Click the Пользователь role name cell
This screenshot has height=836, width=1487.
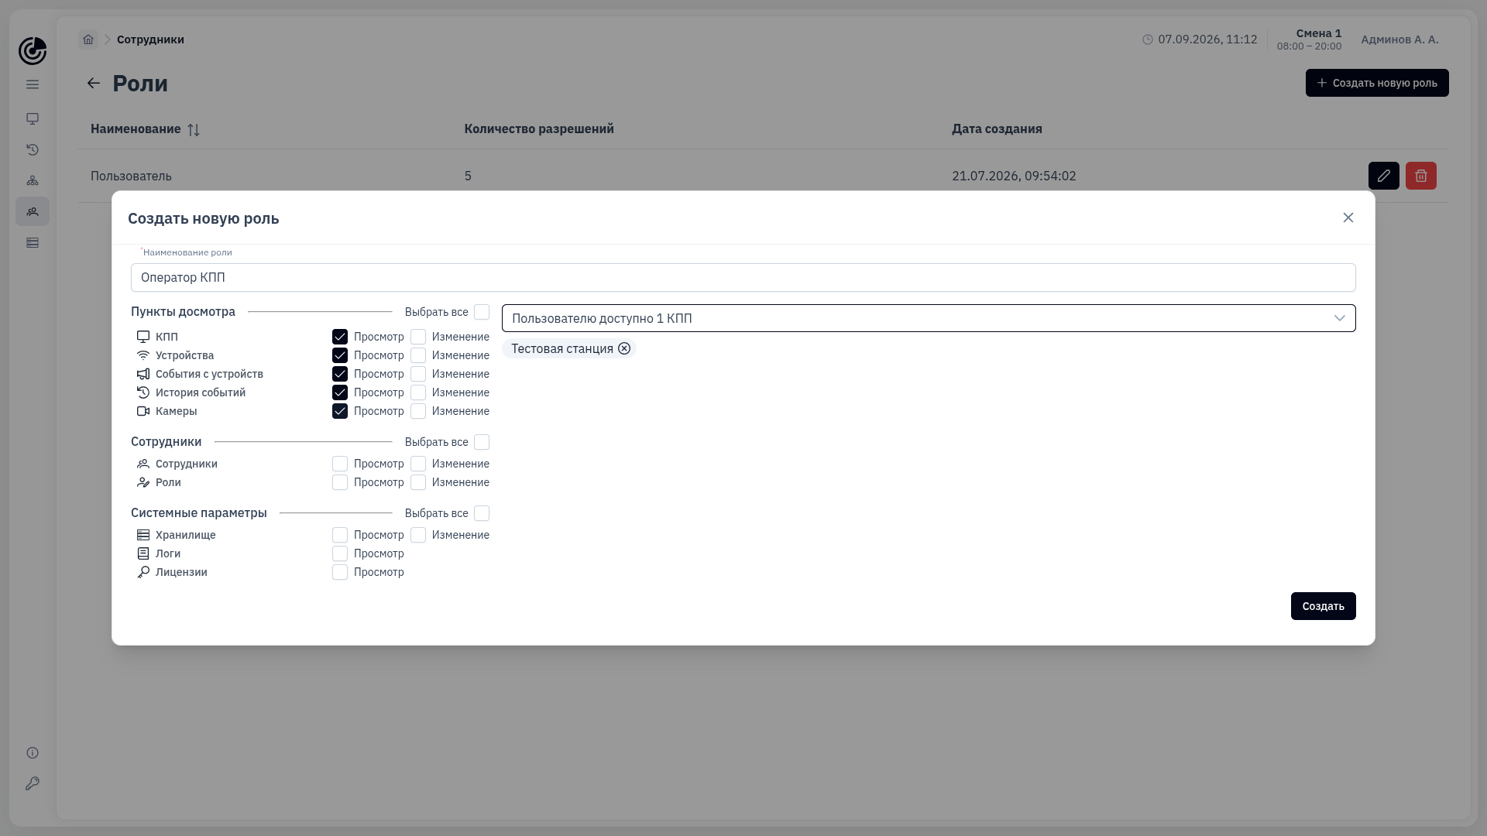click(x=131, y=176)
